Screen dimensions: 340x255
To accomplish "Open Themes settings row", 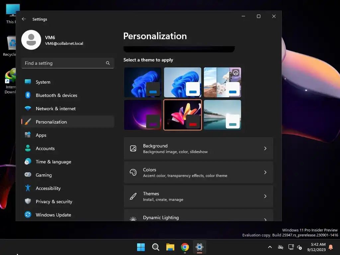I will (199, 196).
